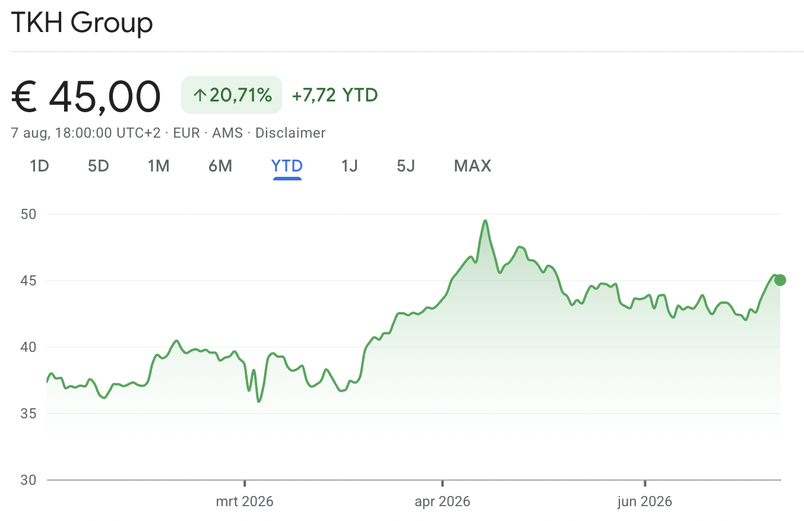The width and height of the screenshot is (804, 521).
Task: Click the 50 y-axis label
Action: pyautogui.click(x=29, y=214)
